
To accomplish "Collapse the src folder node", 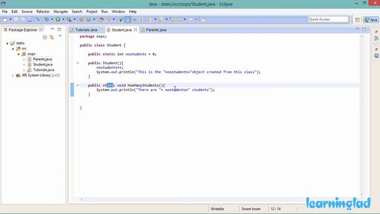I will tap(13, 49).
